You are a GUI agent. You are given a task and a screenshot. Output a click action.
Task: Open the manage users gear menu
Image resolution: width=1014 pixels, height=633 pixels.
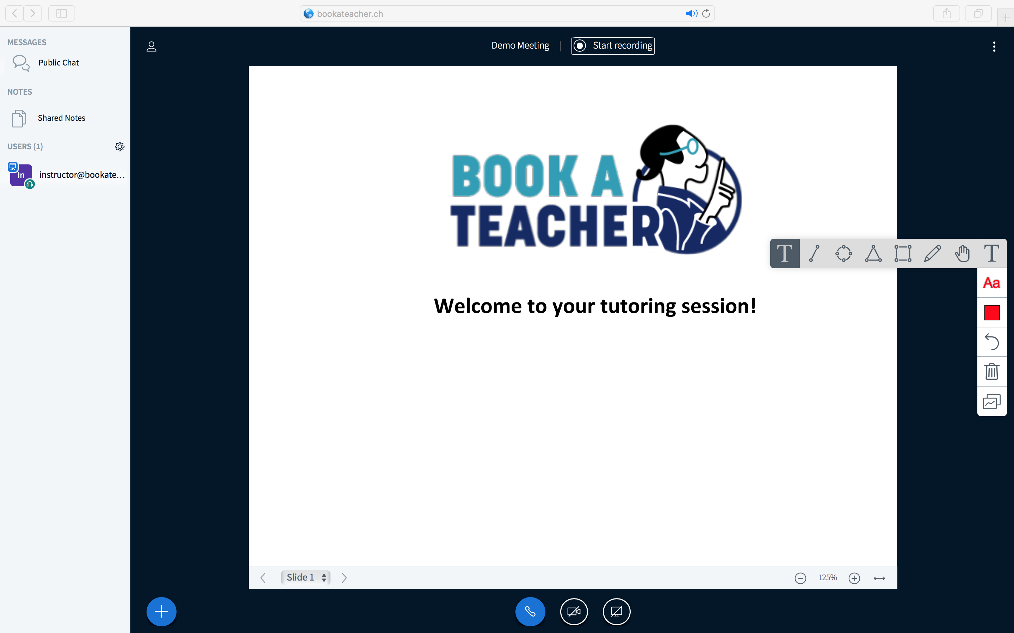pyautogui.click(x=120, y=146)
